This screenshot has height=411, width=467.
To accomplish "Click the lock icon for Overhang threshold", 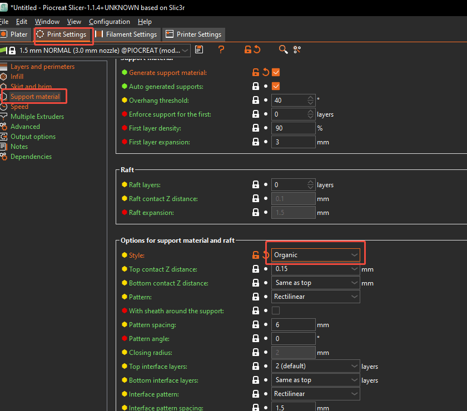I will [x=256, y=101].
